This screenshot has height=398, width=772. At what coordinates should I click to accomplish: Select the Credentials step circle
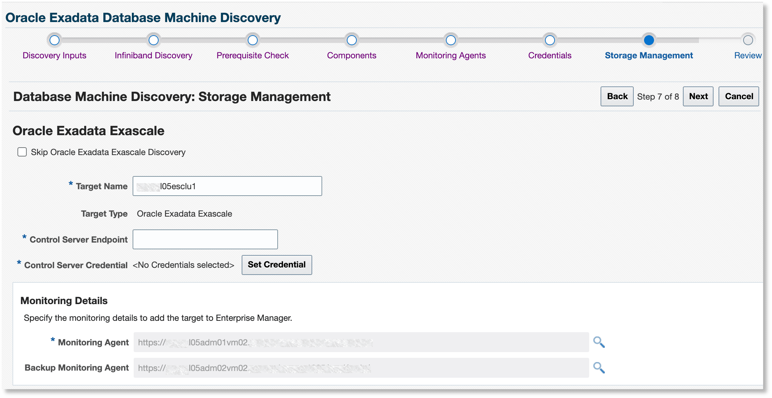[x=550, y=41]
